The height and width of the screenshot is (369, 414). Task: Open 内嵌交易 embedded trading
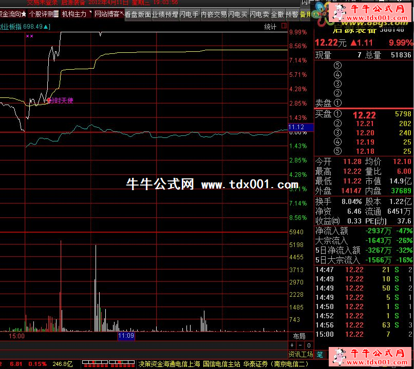coord(213,14)
